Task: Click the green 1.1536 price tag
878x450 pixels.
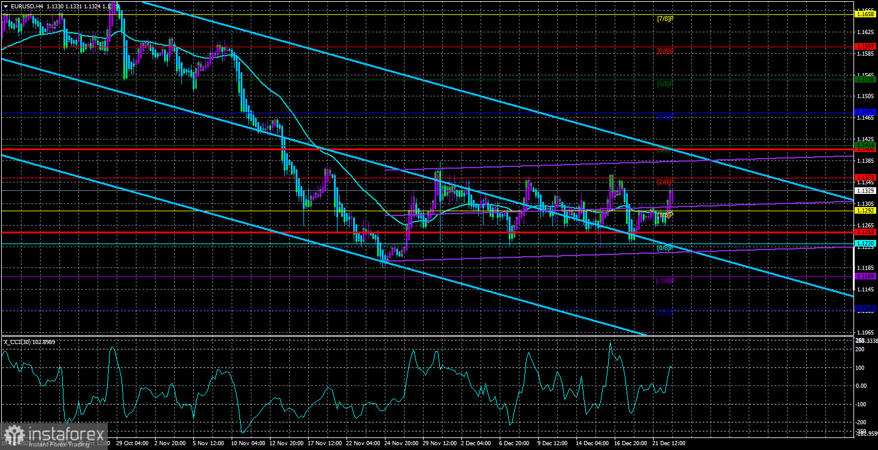Action: pos(865,79)
